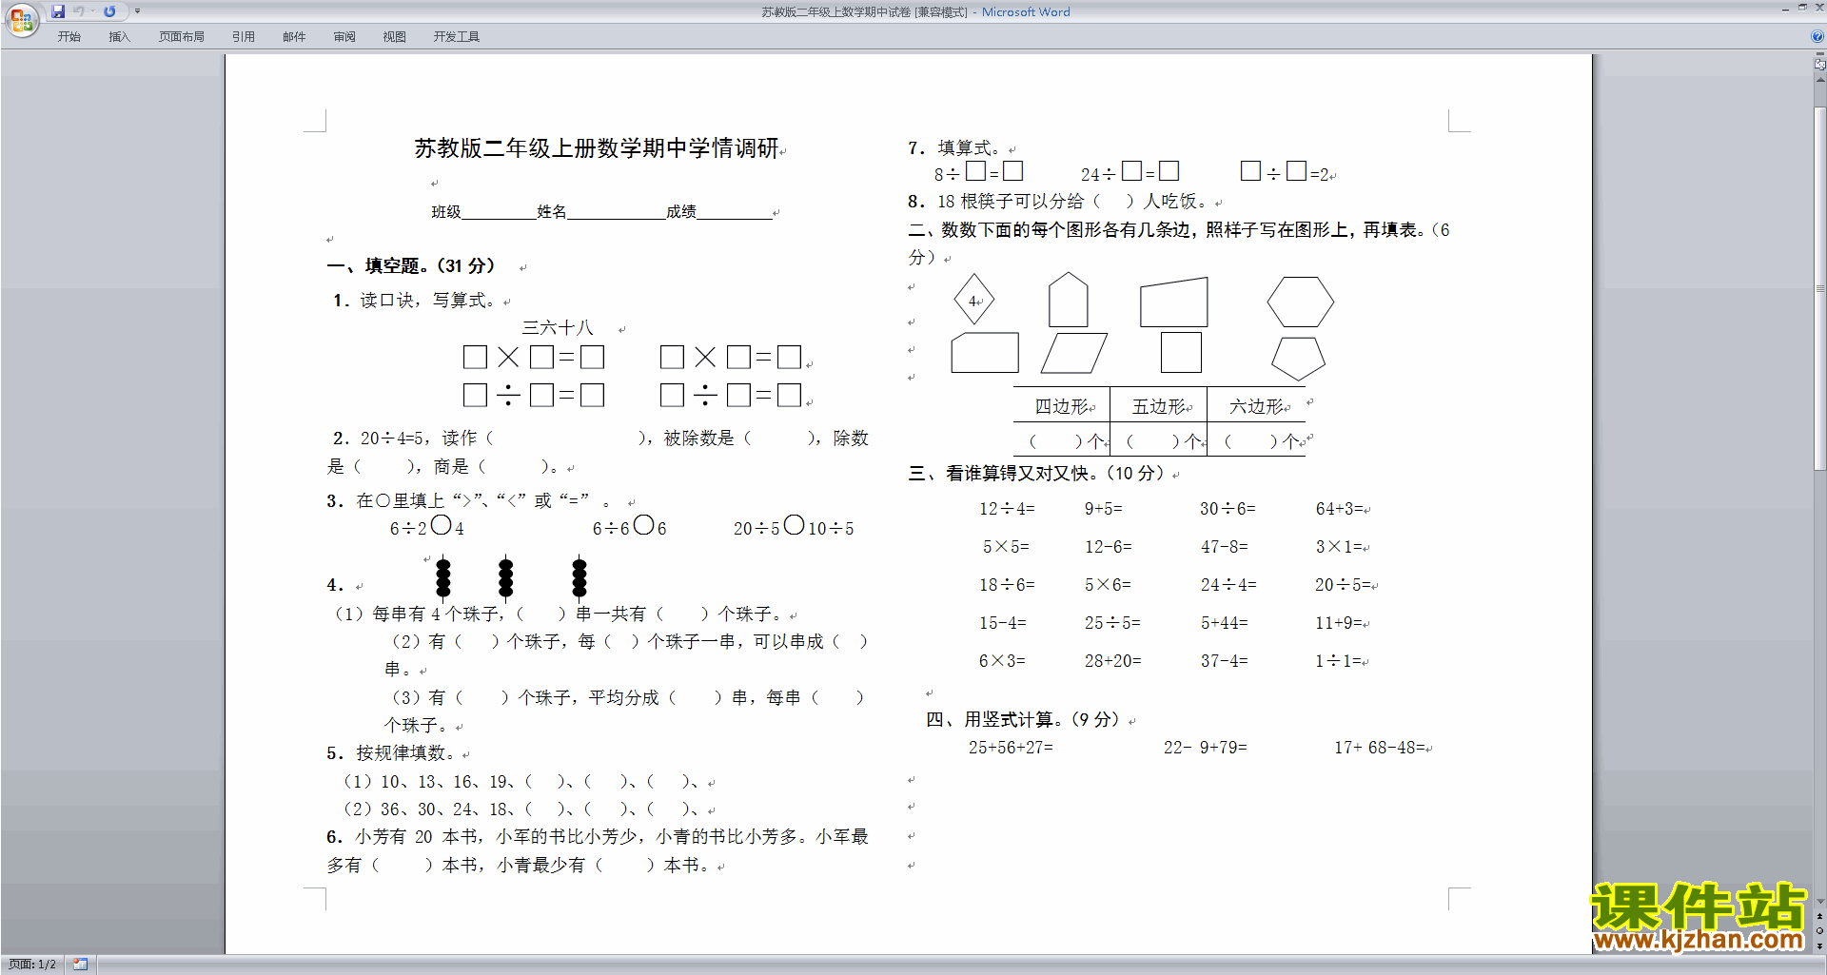Click the split window handle above the scrollbar
The image size is (1827, 975).
coord(1820,54)
